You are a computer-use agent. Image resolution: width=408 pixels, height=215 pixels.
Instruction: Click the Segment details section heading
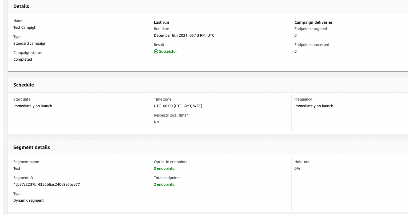coord(31,147)
